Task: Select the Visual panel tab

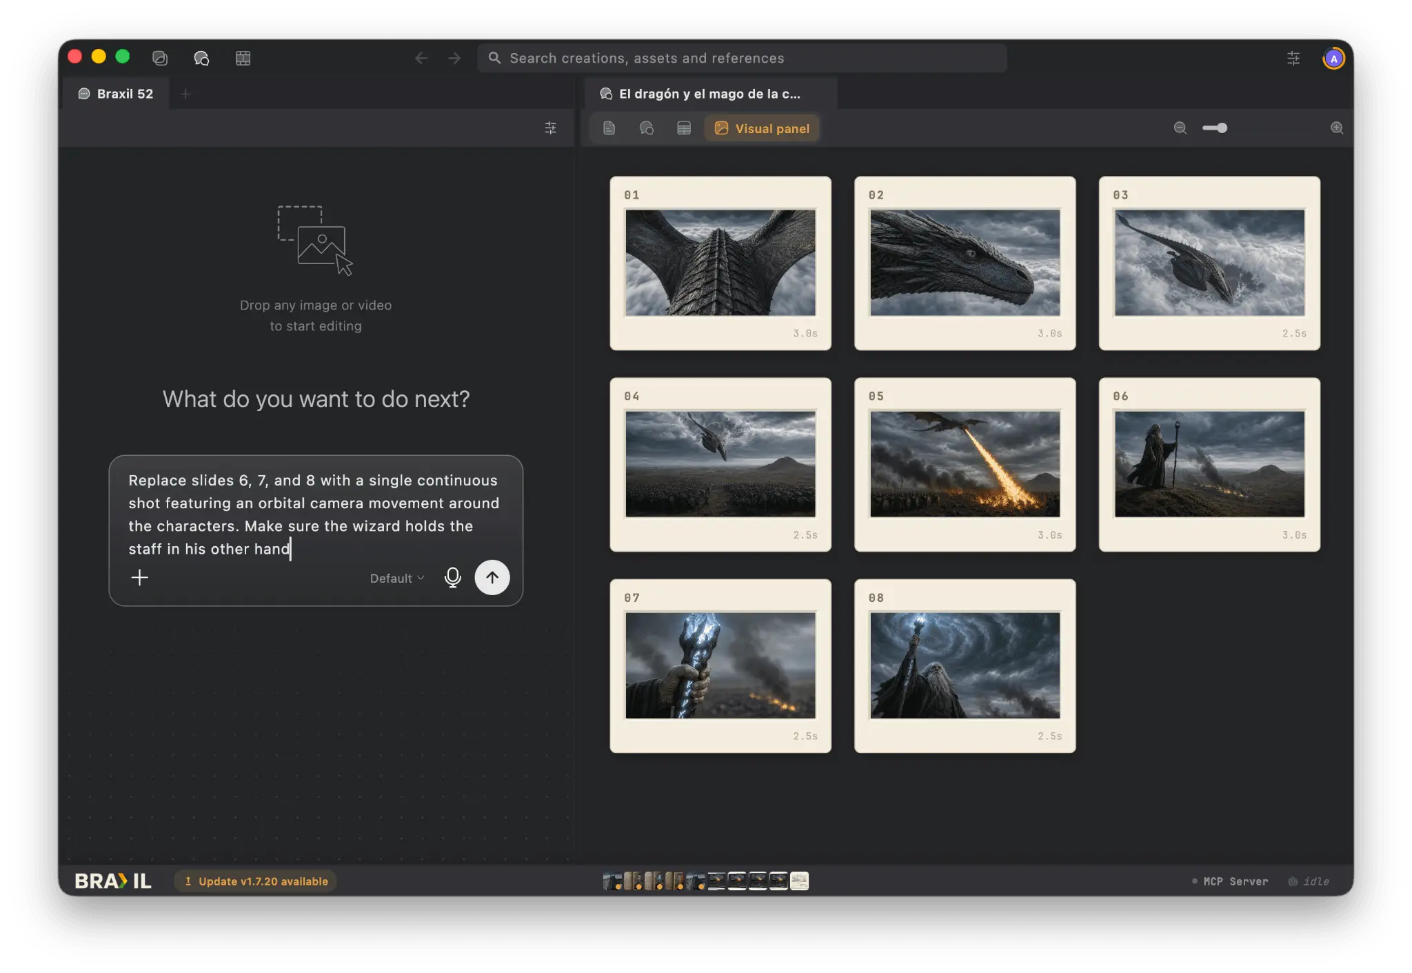Action: point(762,128)
